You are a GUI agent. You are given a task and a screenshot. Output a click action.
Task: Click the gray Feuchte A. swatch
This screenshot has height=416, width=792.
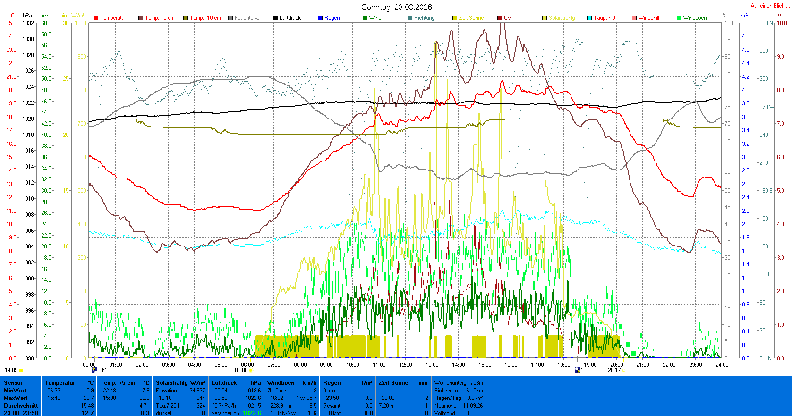point(230,18)
